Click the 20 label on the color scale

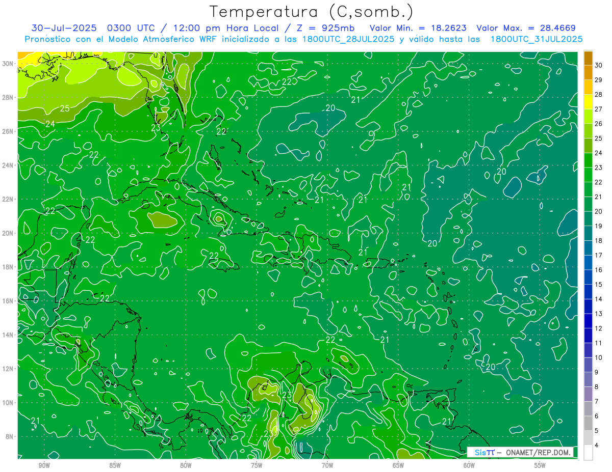pyautogui.click(x=599, y=211)
